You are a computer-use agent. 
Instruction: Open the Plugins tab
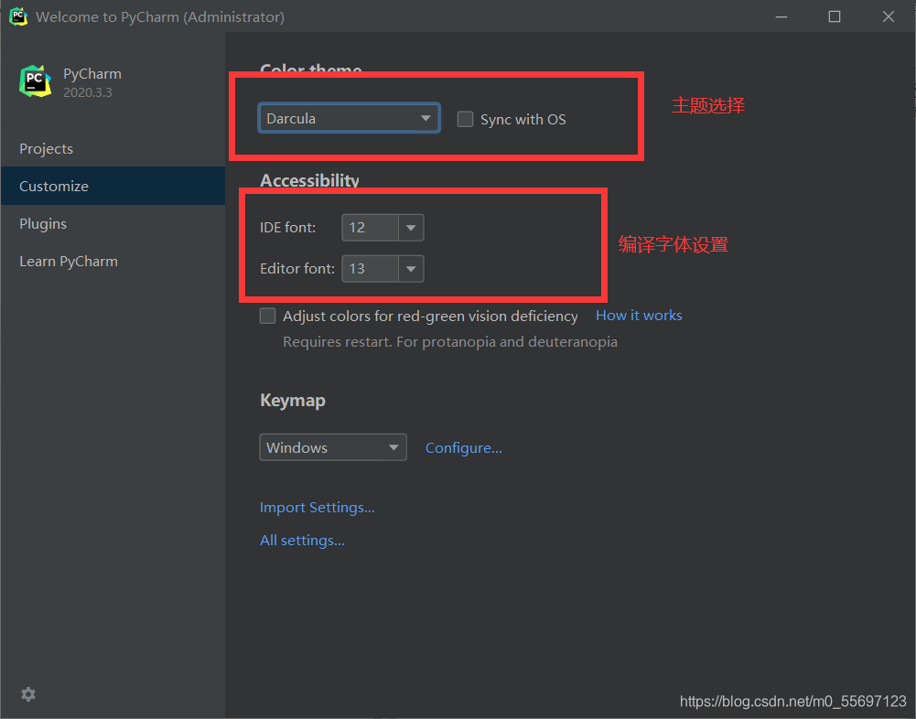(113, 224)
